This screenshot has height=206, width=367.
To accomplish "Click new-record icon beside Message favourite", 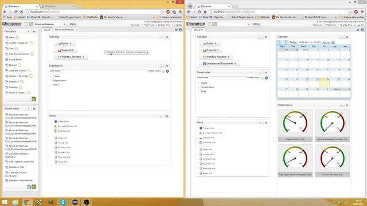I will pos(21,87).
